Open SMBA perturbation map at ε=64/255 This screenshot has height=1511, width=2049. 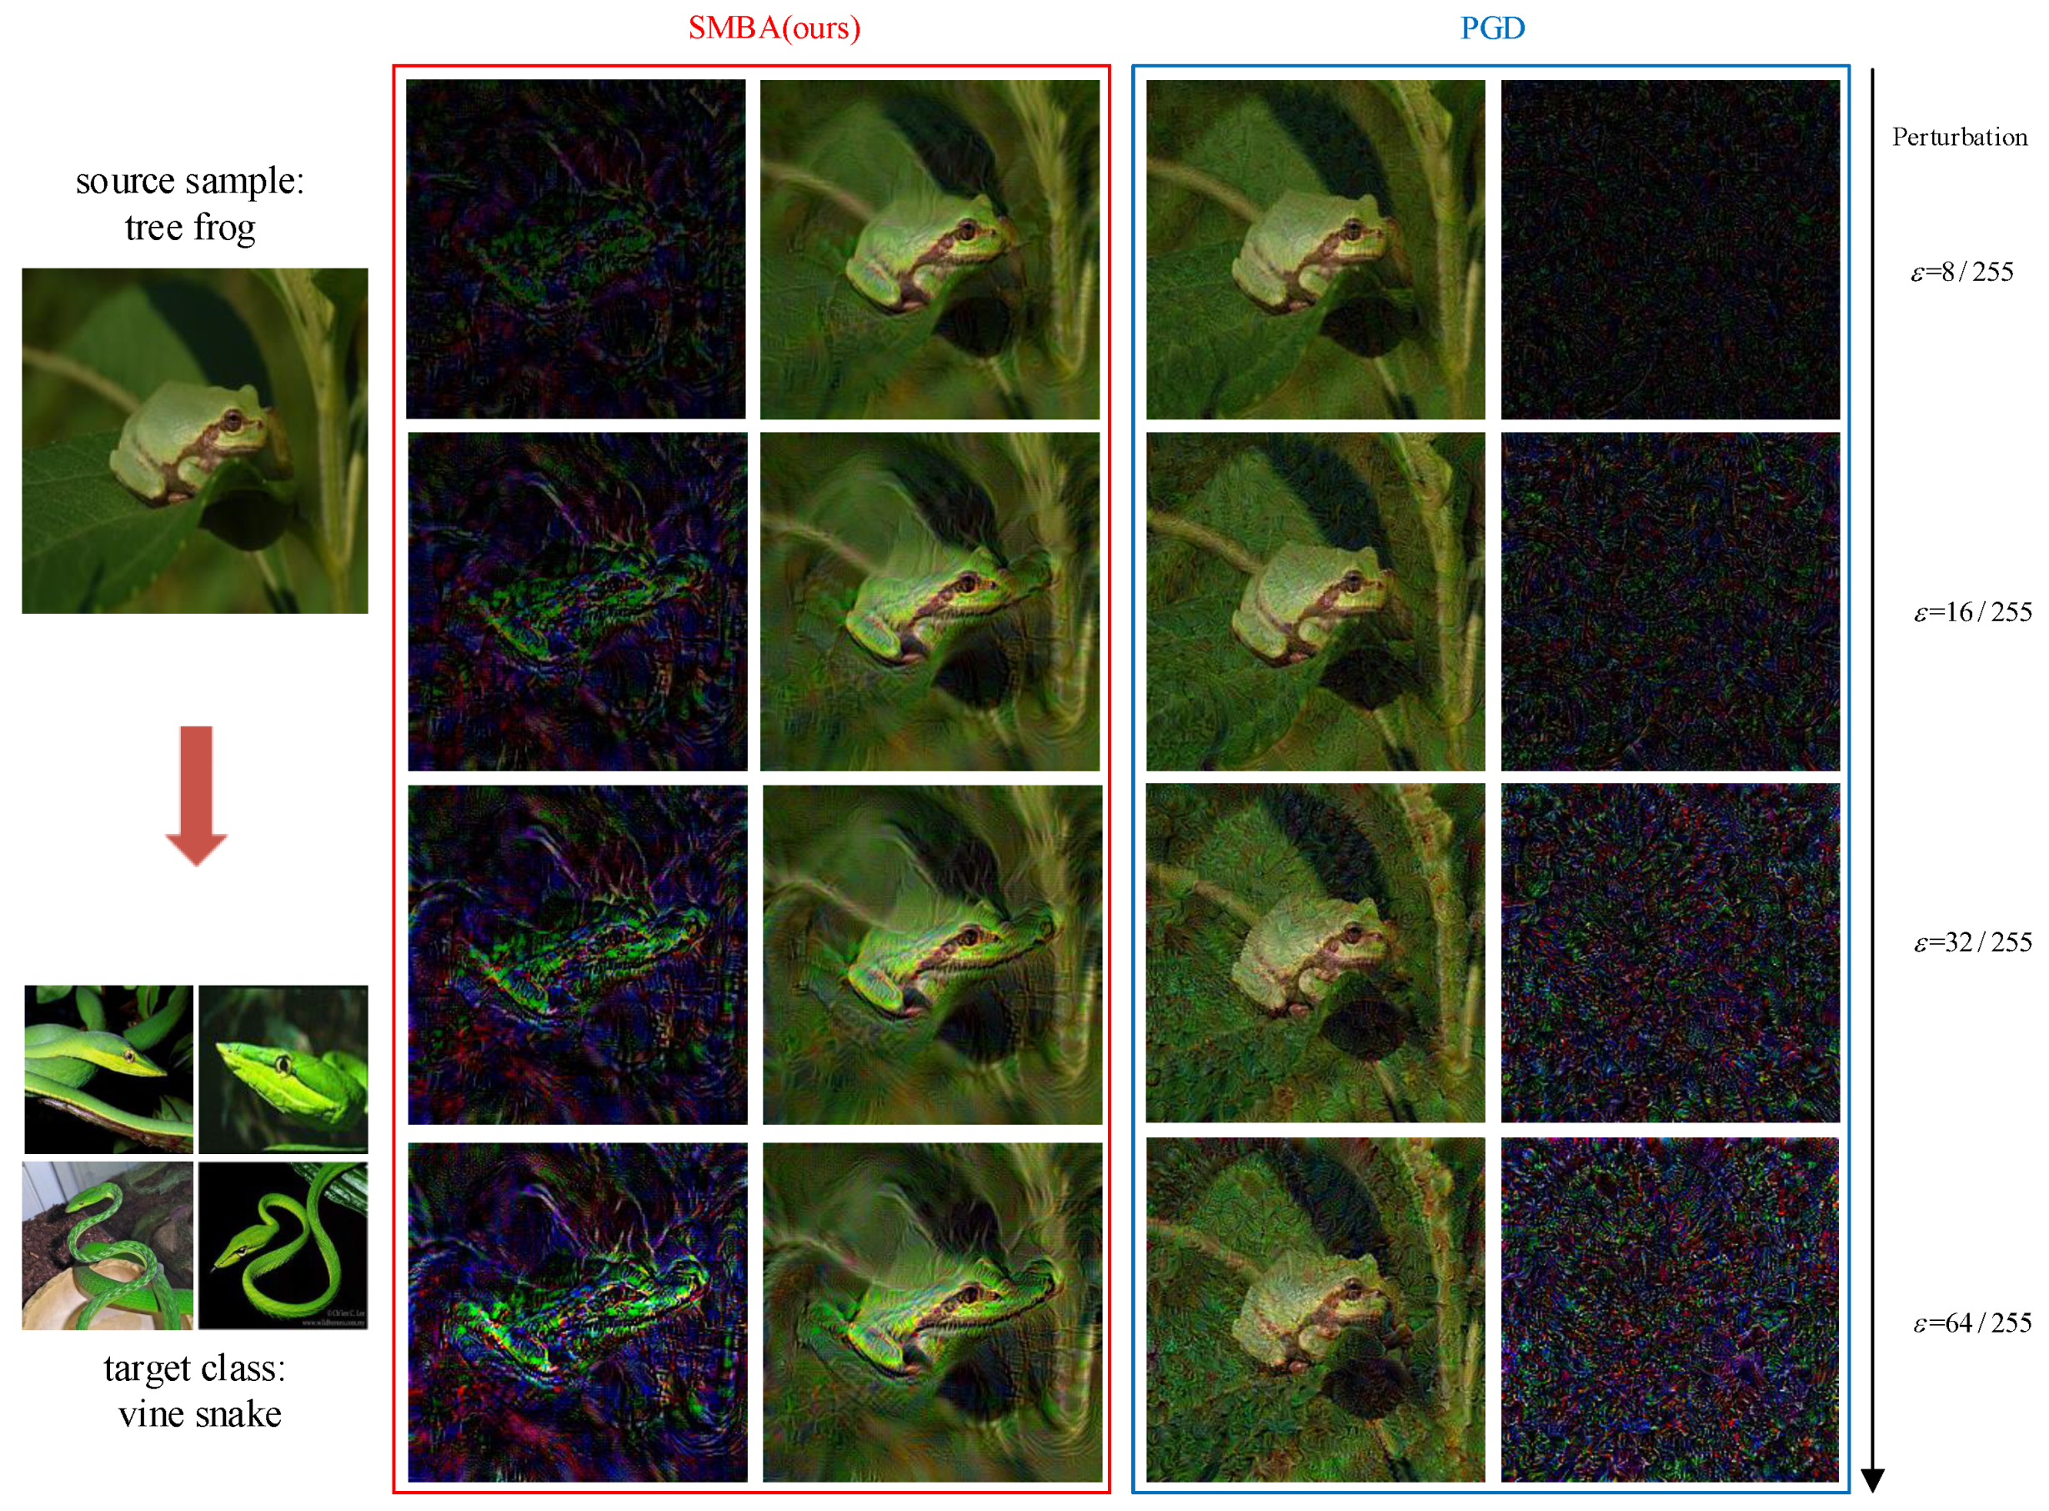[577, 1312]
